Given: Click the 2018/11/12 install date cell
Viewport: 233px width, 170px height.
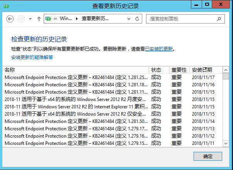Looking at the screenshot, I should click(203, 136).
